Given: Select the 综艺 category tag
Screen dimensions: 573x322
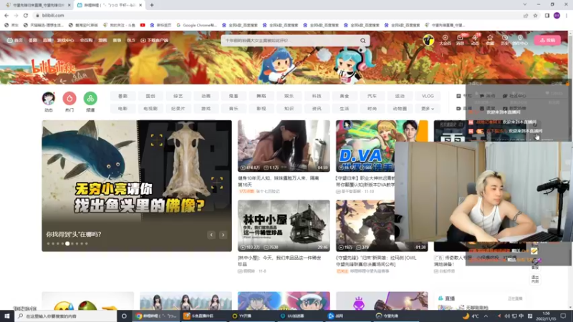Looking at the screenshot, I should [178, 96].
